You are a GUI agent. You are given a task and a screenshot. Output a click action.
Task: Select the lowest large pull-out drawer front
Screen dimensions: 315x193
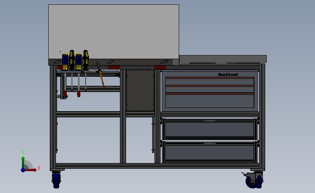point(210,152)
